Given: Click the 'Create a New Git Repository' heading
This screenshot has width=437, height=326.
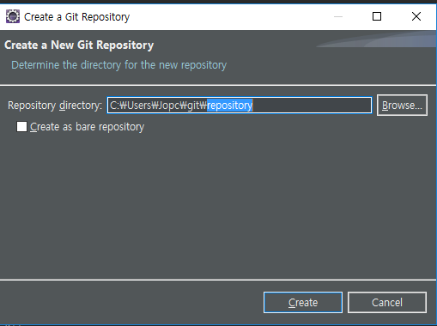Looking at the screenshot, I should [x=79, y=45].
